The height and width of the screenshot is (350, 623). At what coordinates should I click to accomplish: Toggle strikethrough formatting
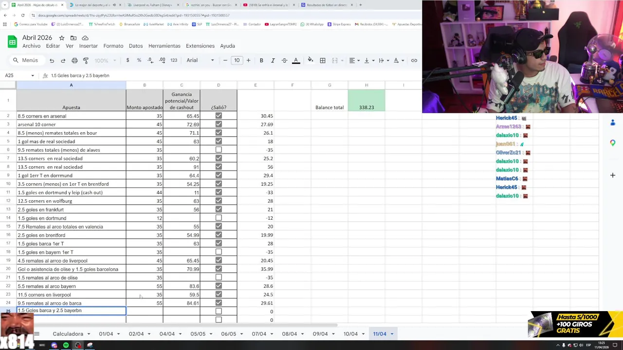point(284,60)
